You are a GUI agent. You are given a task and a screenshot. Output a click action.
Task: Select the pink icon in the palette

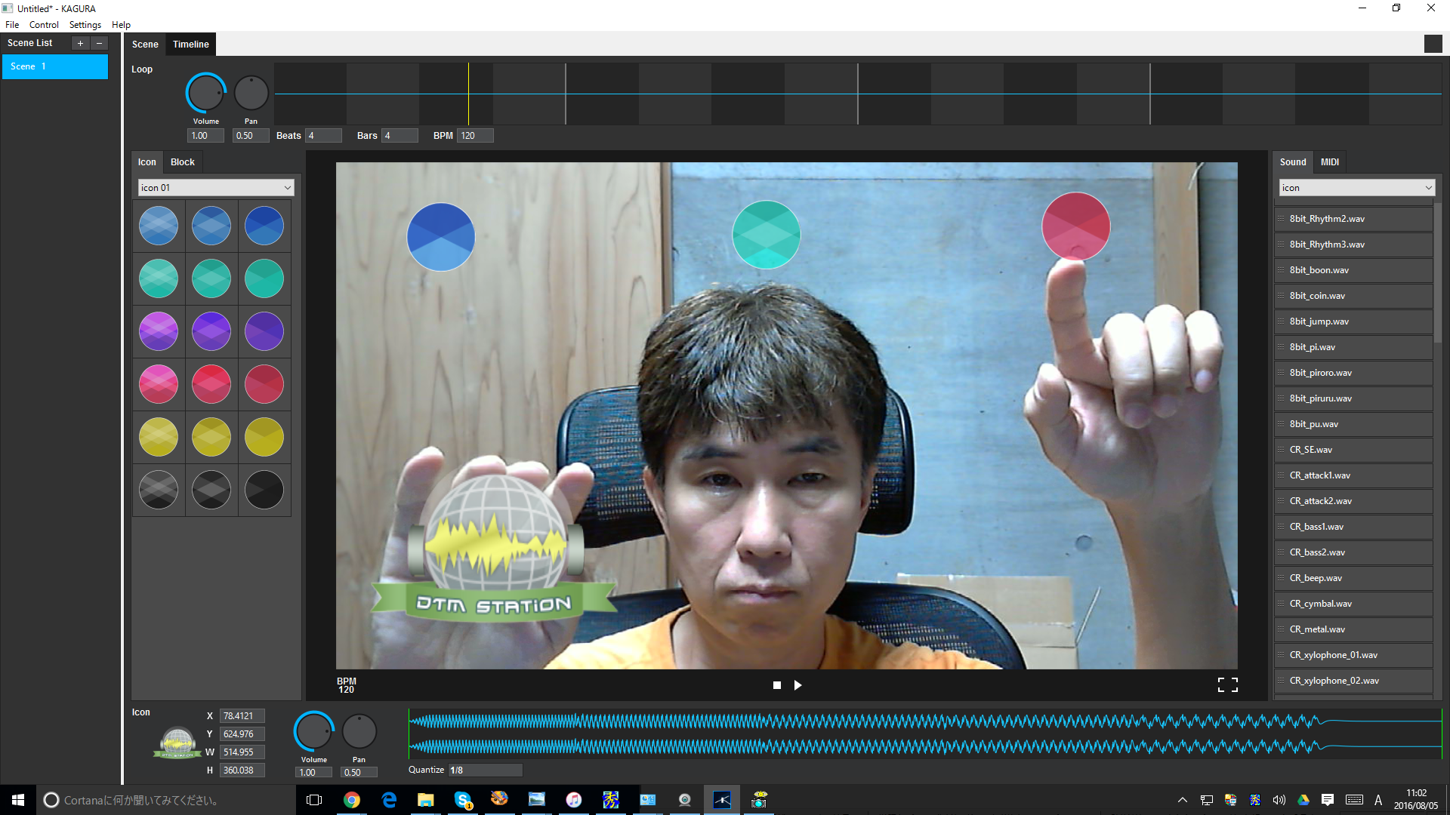[x=159, y=384]
